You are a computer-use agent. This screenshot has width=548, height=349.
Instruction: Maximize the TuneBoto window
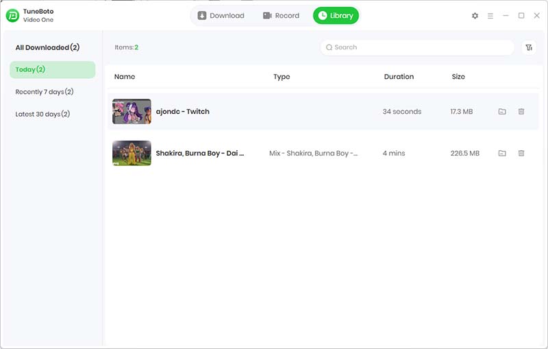click(x=521, y=15)
